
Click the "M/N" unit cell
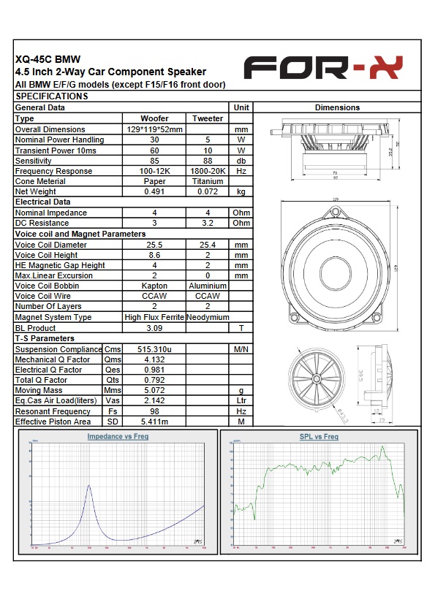tap(241, 349)
